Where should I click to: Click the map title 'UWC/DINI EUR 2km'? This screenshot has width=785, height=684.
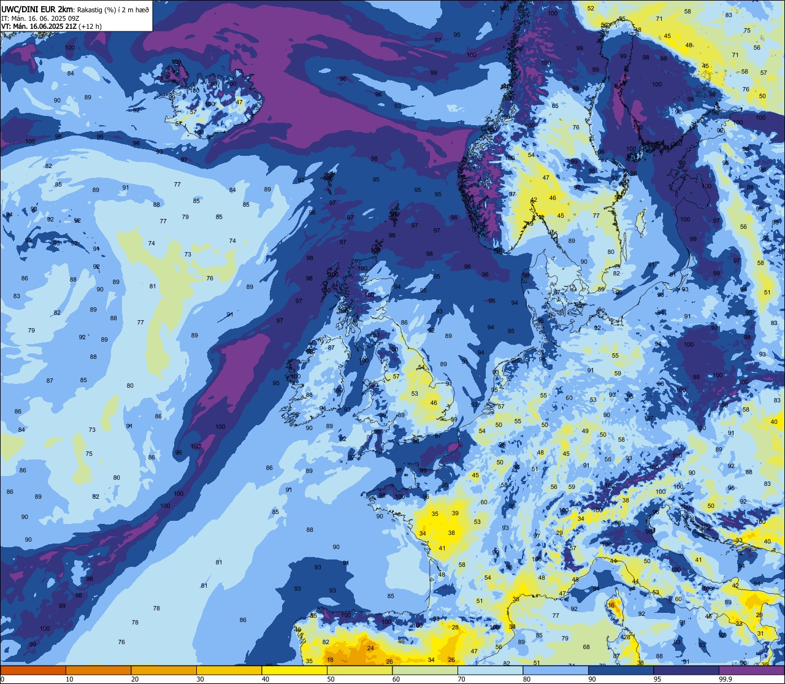[x=37, y=9]
